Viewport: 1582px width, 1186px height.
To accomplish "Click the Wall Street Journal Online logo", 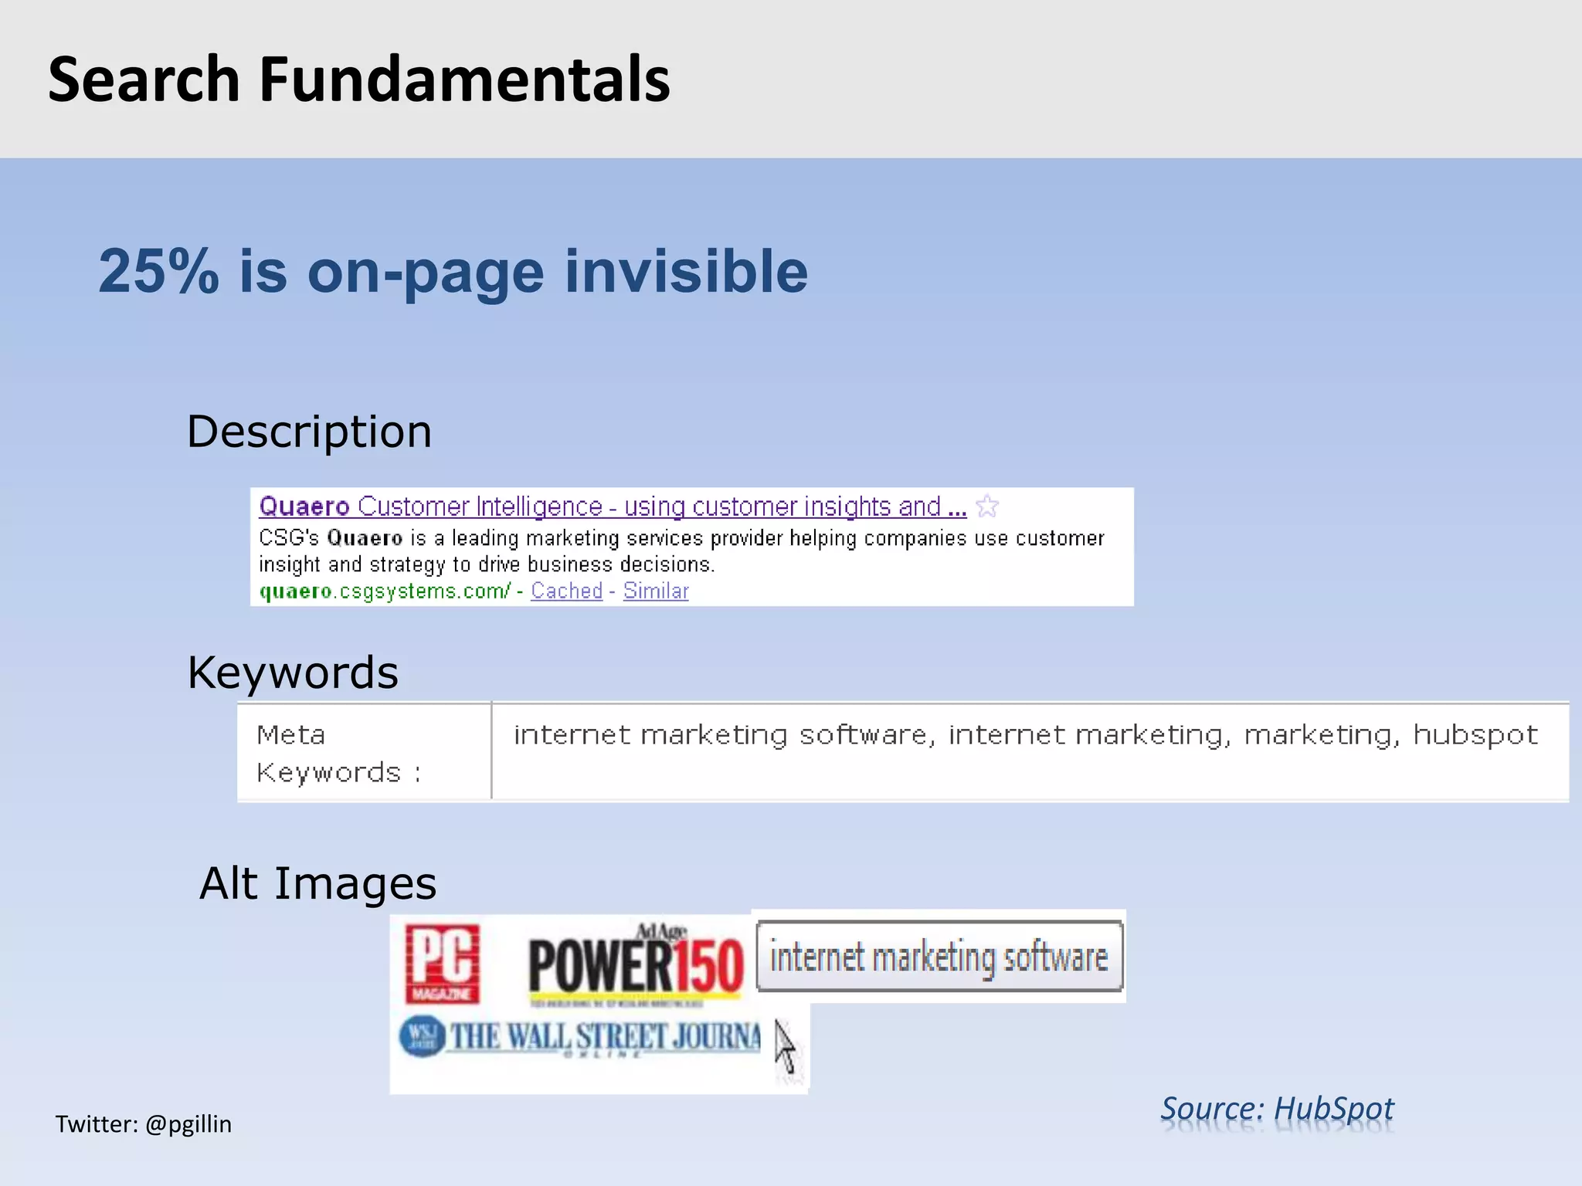I will point(580,1038).
